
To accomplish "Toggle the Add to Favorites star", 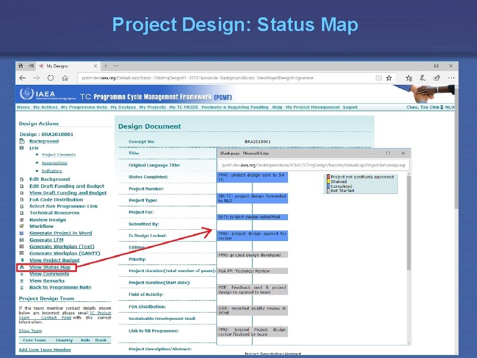I will tap(389, 78).
